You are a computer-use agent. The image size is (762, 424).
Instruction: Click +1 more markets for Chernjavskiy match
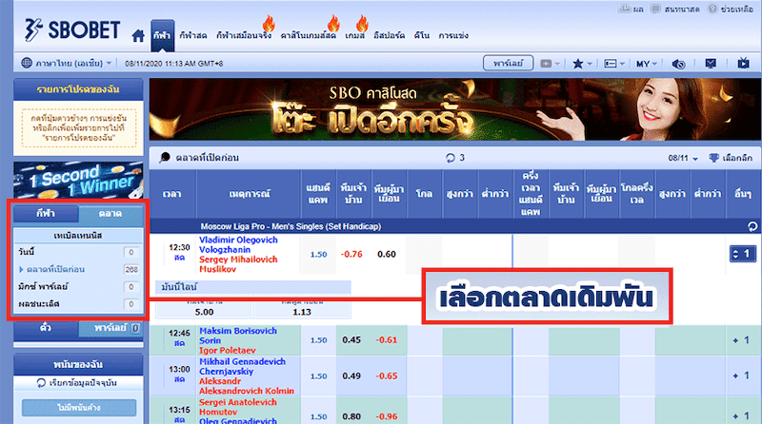742,376
